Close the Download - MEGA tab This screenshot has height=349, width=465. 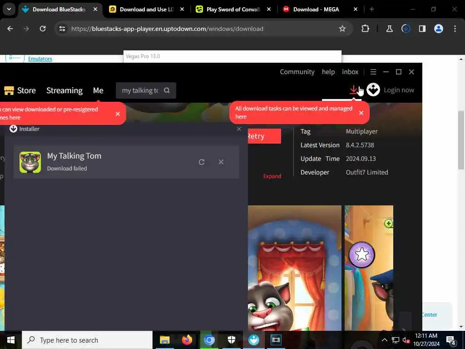355,10
